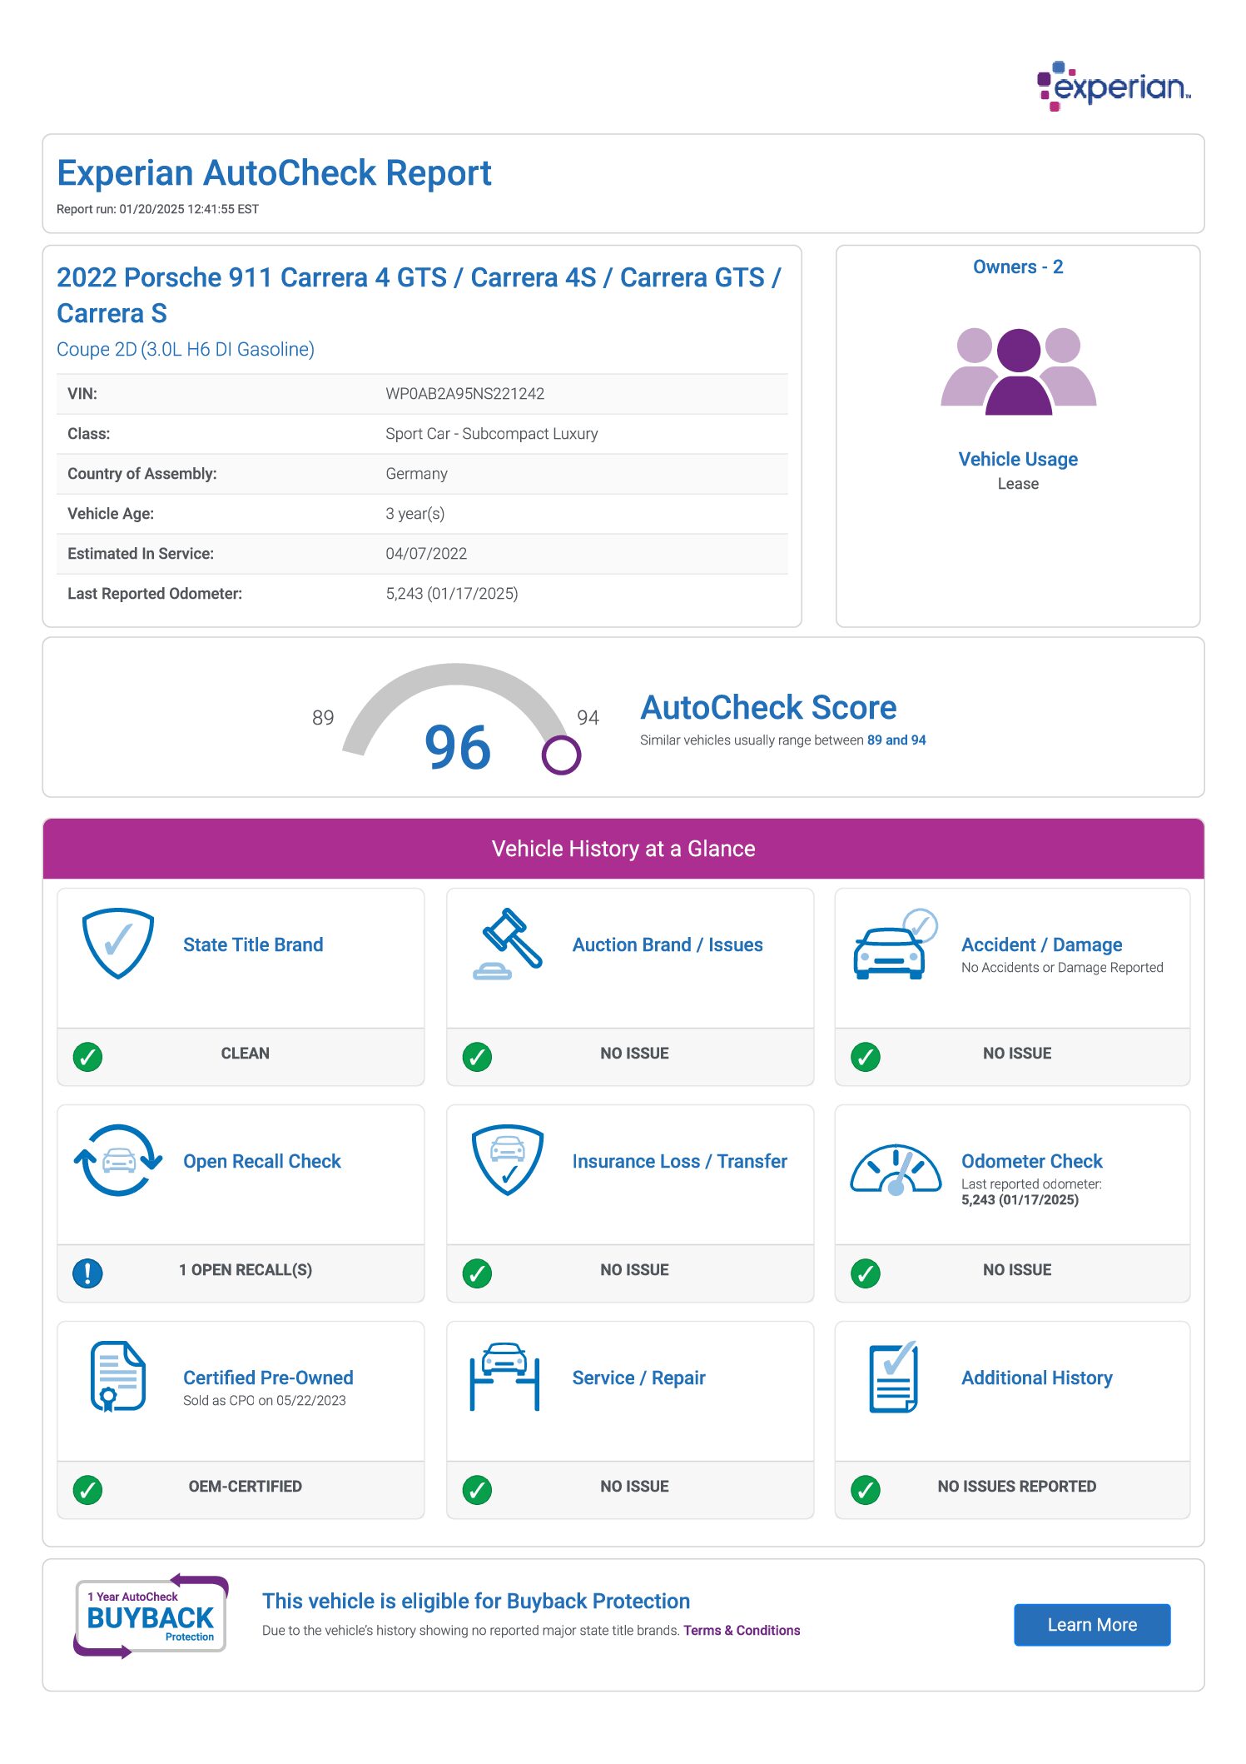This screenshot has height=1764, width=1246.
Task: Open the Open Recall Check link
Action: (x=262, y=1161)
